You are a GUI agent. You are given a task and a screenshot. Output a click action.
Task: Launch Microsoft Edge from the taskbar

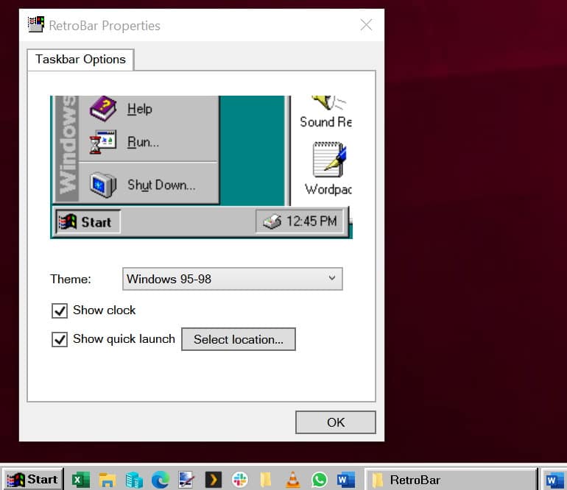160,480
